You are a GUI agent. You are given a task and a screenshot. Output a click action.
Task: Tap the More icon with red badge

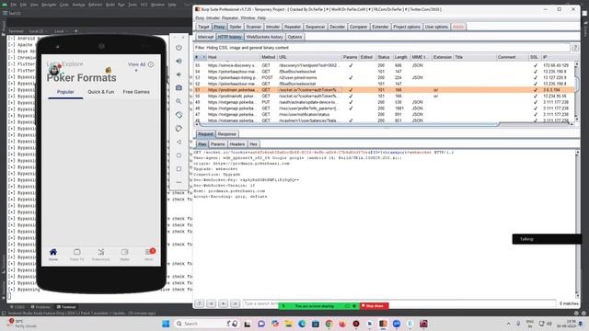tap(149, 254)
